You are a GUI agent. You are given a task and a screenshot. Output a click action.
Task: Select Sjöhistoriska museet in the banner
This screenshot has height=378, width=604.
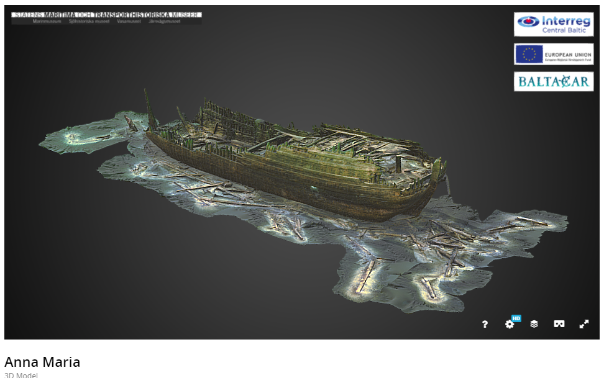pyautogui.click(x=88, y=21)
